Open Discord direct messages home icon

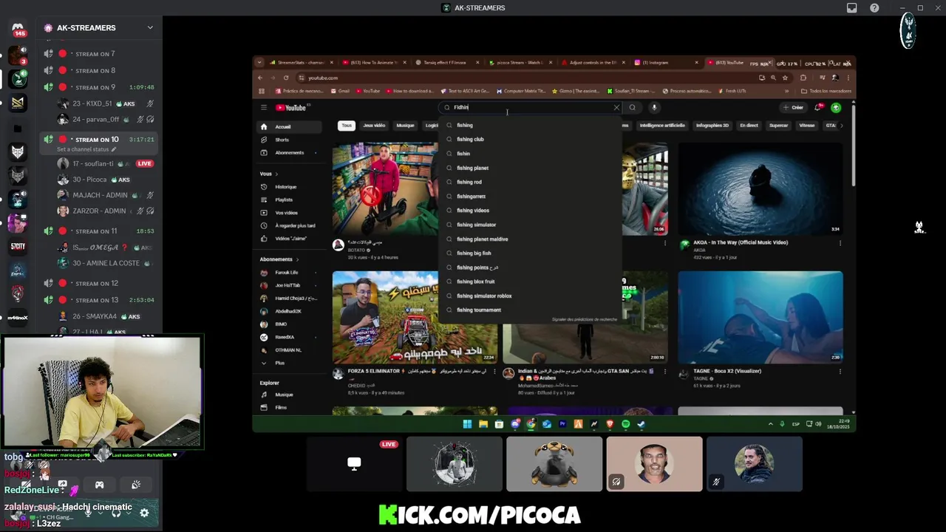pyautogui.click(x=18, y=30)
